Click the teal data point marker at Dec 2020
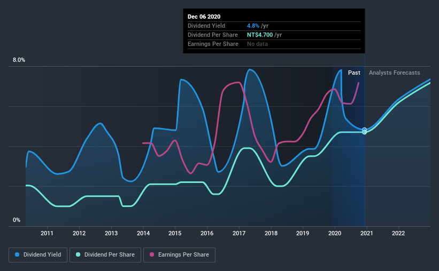 (x=364, y=132)
